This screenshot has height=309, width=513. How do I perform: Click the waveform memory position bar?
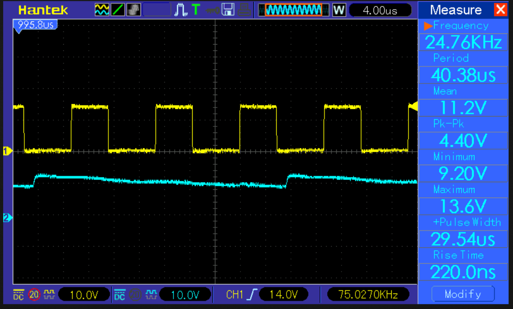(x=294, y=10)
